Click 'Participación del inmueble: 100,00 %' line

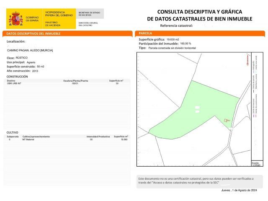tap(165, 44)
